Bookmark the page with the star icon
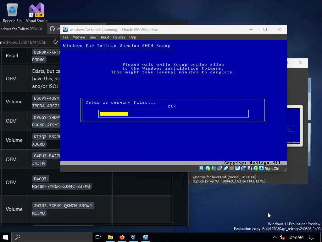This screenshot has width=322, height=242. click(x=55, y=42)
